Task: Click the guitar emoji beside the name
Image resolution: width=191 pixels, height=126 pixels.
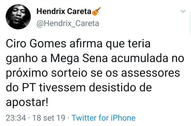Action: point(96,12)
